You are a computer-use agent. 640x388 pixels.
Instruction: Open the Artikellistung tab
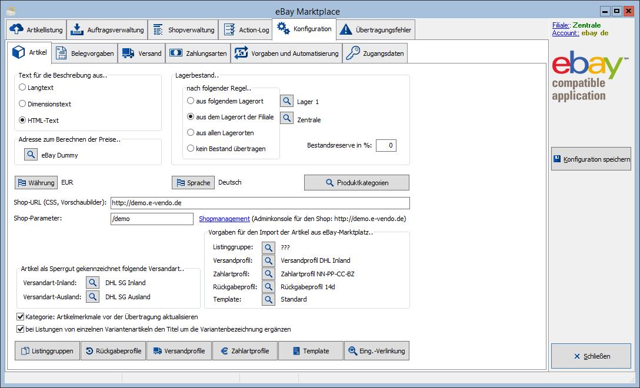(x=36, y=30)
